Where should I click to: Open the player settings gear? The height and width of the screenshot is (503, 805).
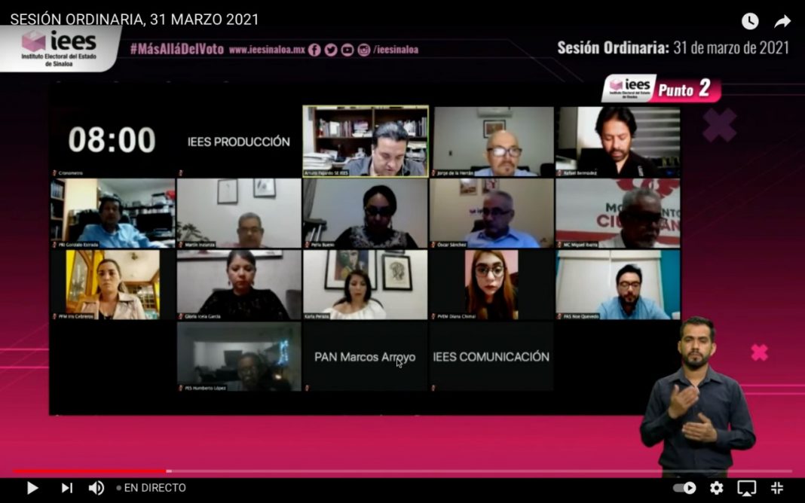(716, 488)
